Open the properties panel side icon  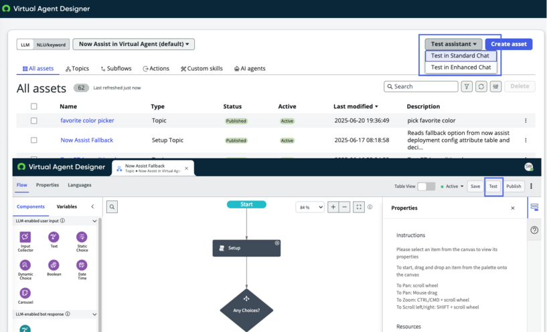pyautogui.click(x=534, y=207)
